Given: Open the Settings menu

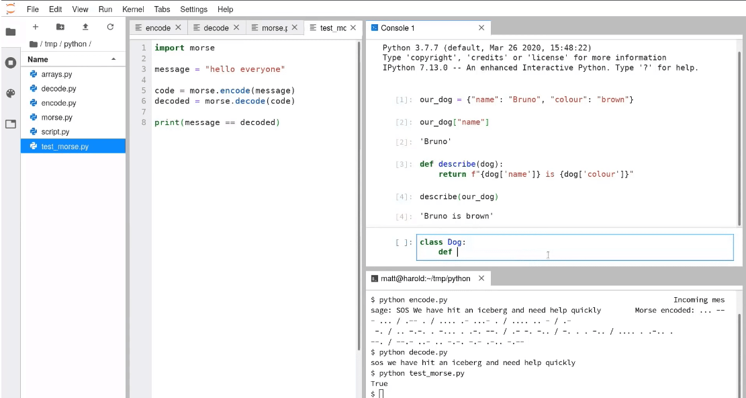Looking at the screenshot, I should click(193, 9).
